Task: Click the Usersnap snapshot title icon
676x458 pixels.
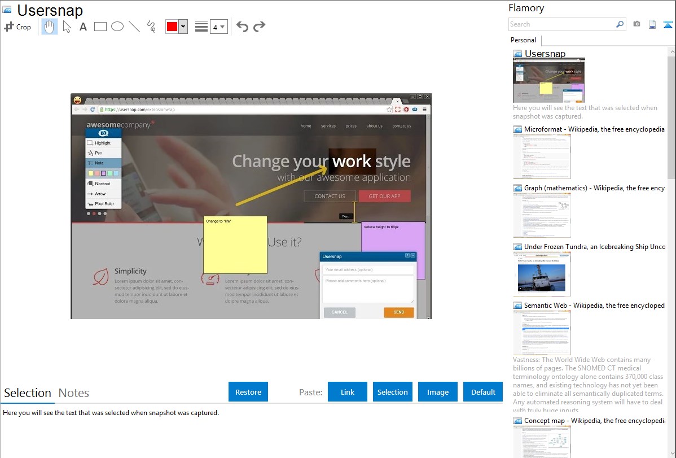Action: (7, 10)
